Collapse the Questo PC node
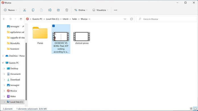198x111 pixels. tap(3, 63)
